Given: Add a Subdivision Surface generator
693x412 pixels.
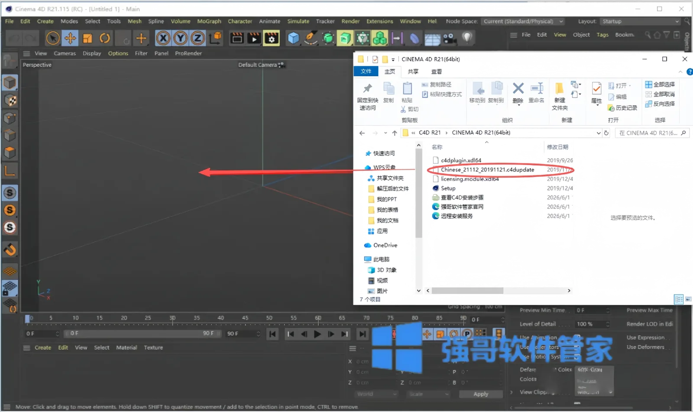Looking at the screenshot, I should [x=328, y=39].
